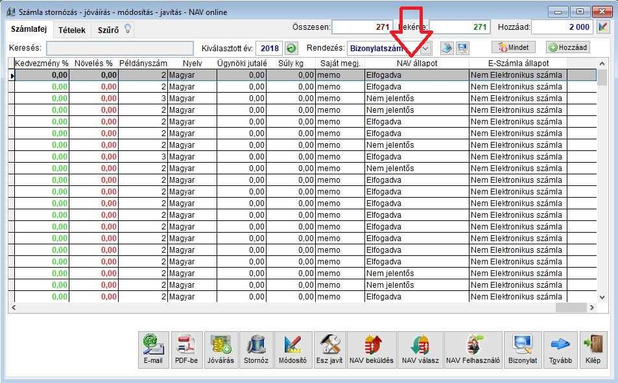Click the green Hozzáad button
This screenshot has width=618, height=383.
pyautogui.click(x=568, y=47)
